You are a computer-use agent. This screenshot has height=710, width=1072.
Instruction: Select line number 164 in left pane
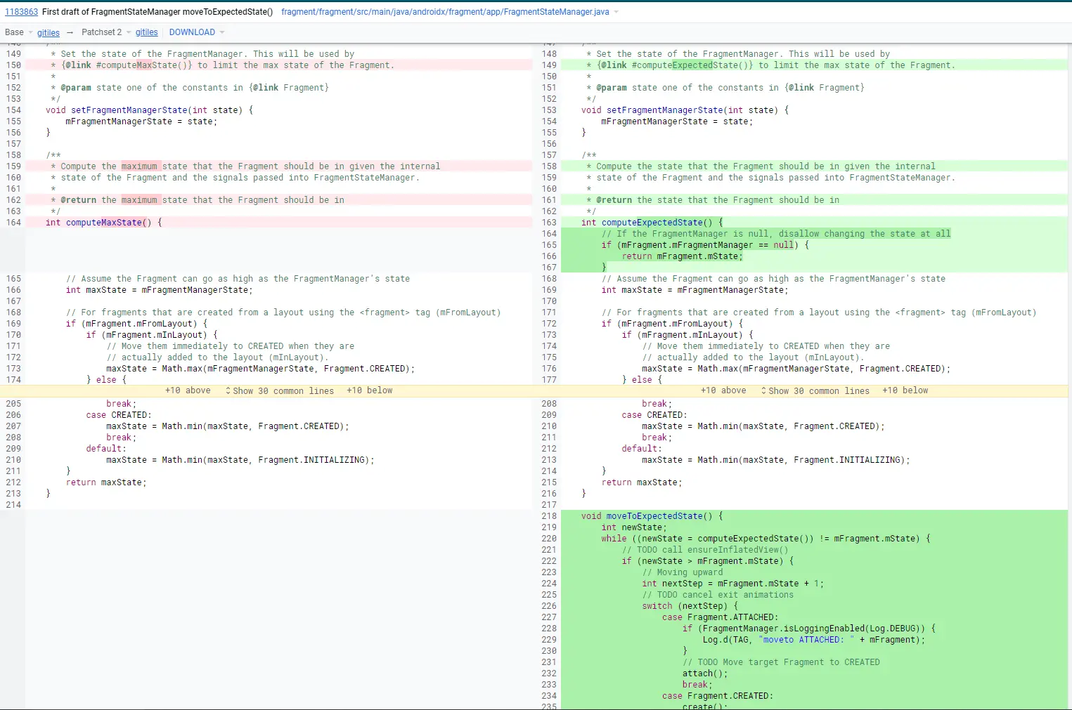click(x=13, y=223)
